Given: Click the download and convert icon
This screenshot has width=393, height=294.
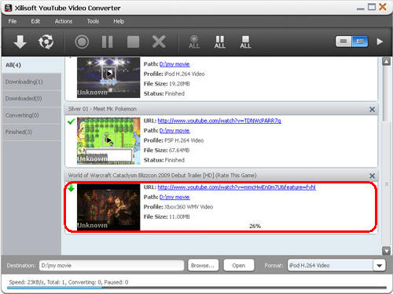Looking at the screenshot, I should click(46, 42).
